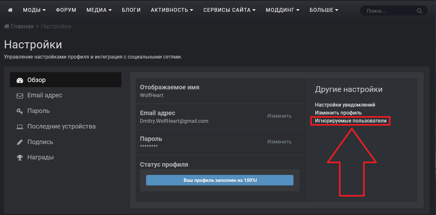Open Изменить профиль link
Image resolution: width=436 pixels, height=215 pixels.
point(338,113)
